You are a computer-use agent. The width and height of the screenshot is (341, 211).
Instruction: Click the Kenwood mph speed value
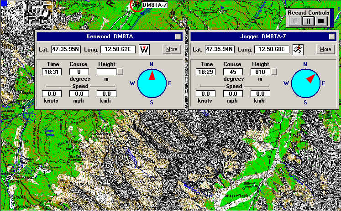79,94
